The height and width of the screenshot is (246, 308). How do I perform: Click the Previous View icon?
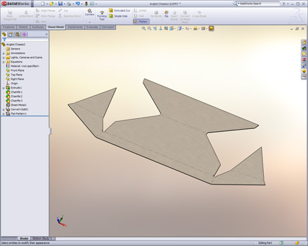(x=155, y=28)
